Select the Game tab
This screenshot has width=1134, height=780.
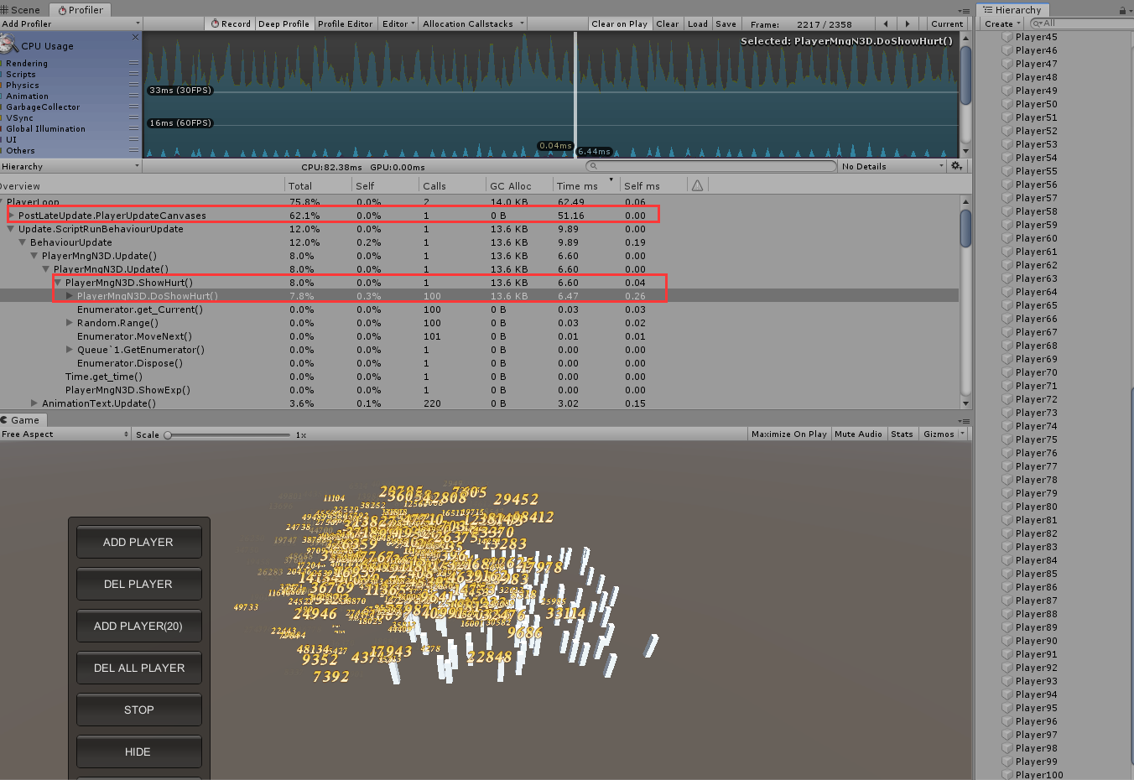[x=23, y=420]
